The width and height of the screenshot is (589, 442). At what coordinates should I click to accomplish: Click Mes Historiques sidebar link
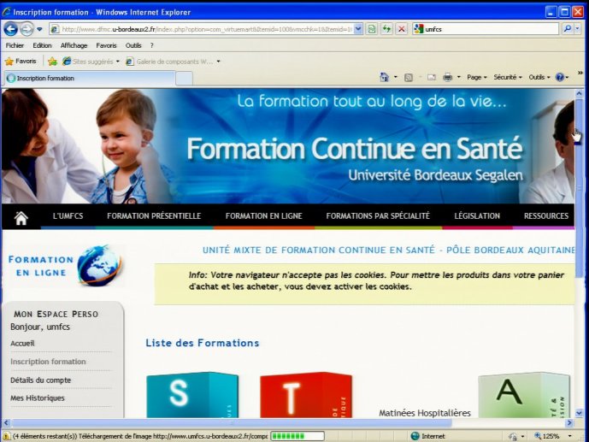pyautogui.click(x=38, y=398)
